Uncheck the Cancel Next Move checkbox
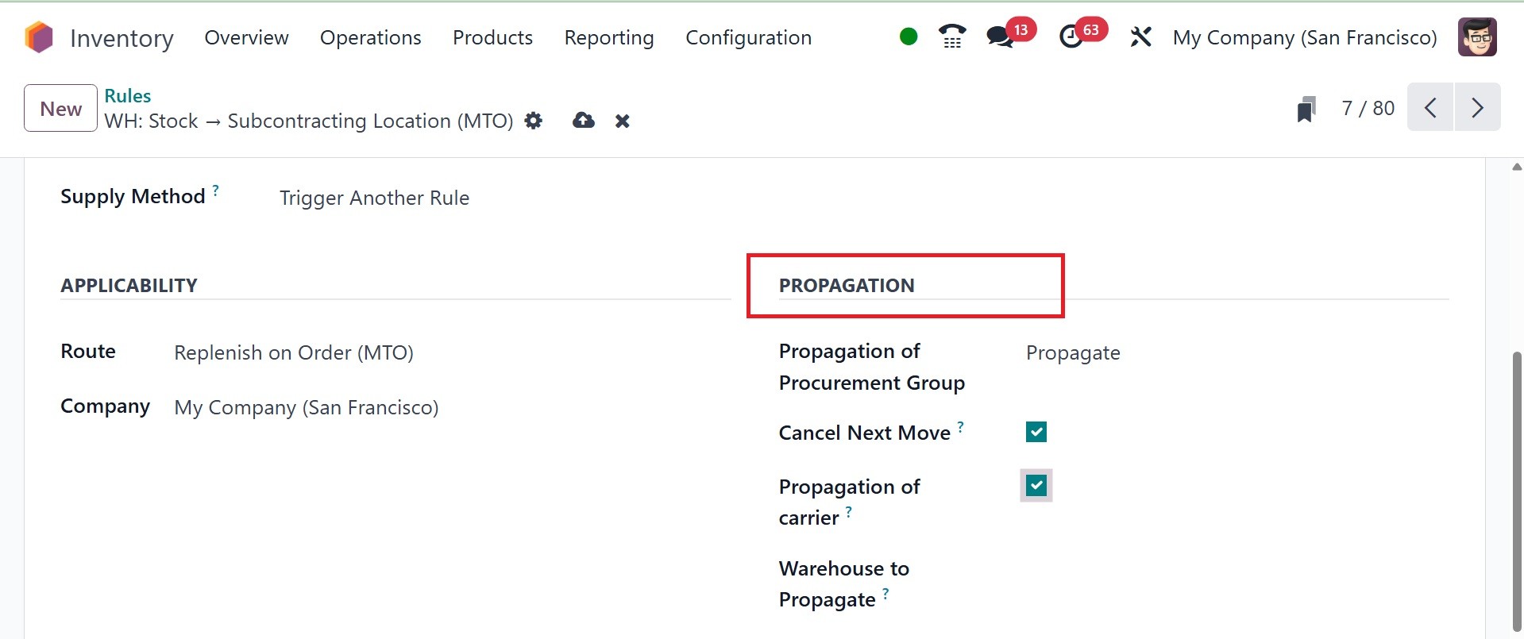This screenshot has height=639, width=1524. (1036, 432)
